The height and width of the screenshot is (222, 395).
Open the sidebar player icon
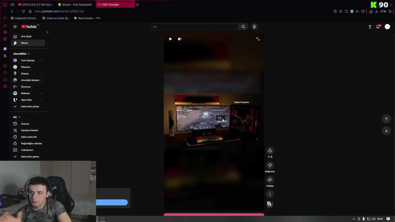pos(5,66)
